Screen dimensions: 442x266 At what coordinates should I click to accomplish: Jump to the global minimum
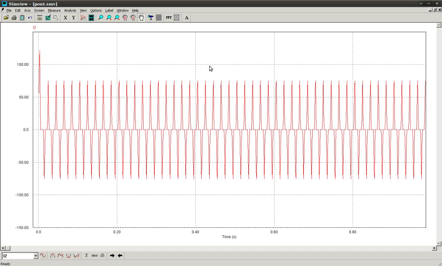click(x=68, y=256)
